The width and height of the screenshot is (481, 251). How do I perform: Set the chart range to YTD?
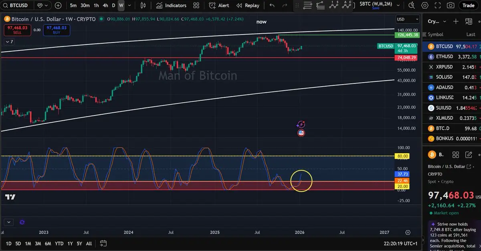tap(59, 243)
